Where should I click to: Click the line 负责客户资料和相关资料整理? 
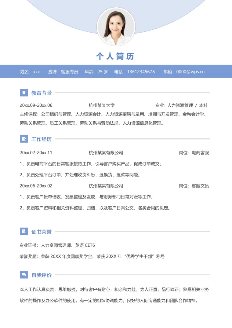[x=95, y=208]
